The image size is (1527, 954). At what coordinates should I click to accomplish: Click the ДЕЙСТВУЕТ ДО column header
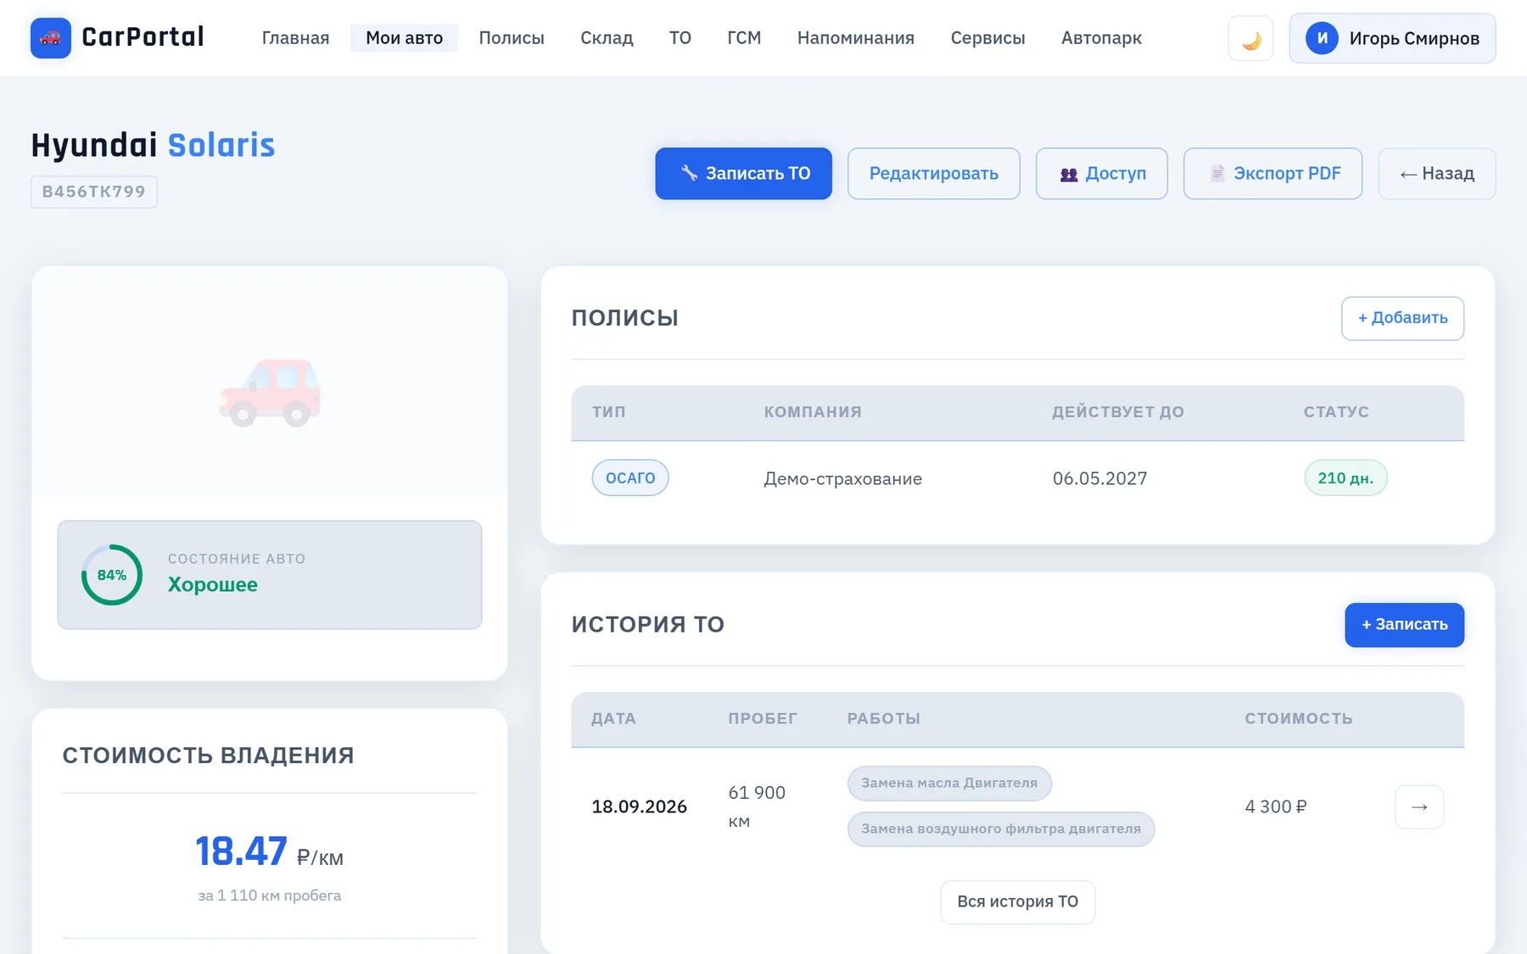[x=1117, y=412]
